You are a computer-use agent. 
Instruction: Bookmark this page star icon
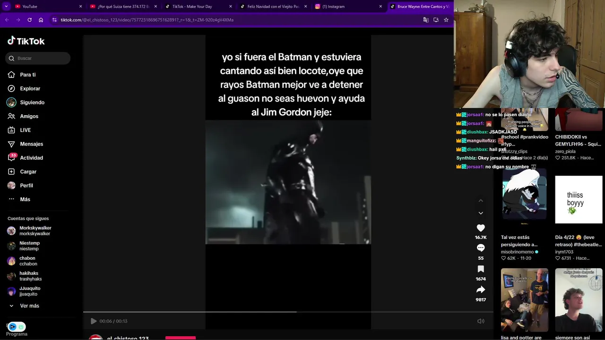coord(446,20)
